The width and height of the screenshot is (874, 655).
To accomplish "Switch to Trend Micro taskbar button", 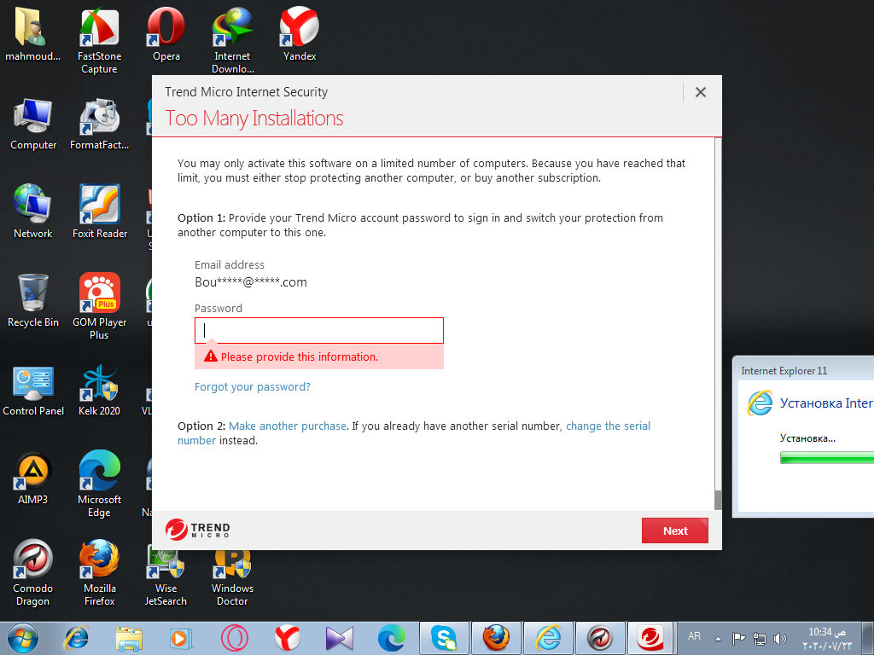I will tap(651, 638).
